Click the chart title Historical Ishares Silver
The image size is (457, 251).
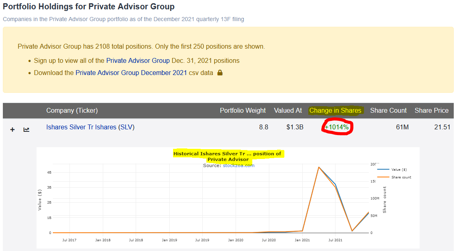[x=227, y=157]
